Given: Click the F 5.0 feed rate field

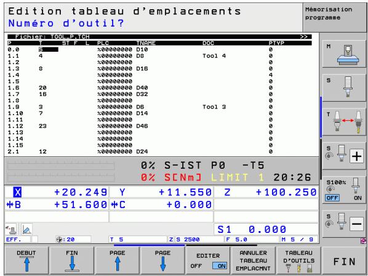Looking at the screenshot, I should [252, 240].
